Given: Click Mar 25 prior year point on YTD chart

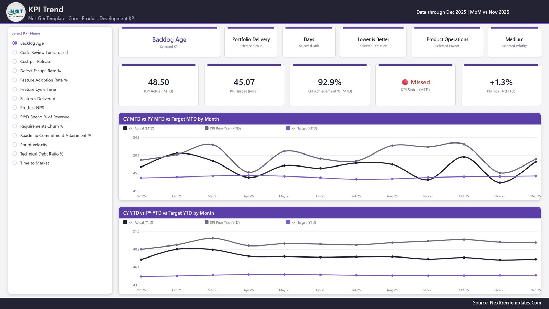Looking at the screenshot, I should [213, 238].
